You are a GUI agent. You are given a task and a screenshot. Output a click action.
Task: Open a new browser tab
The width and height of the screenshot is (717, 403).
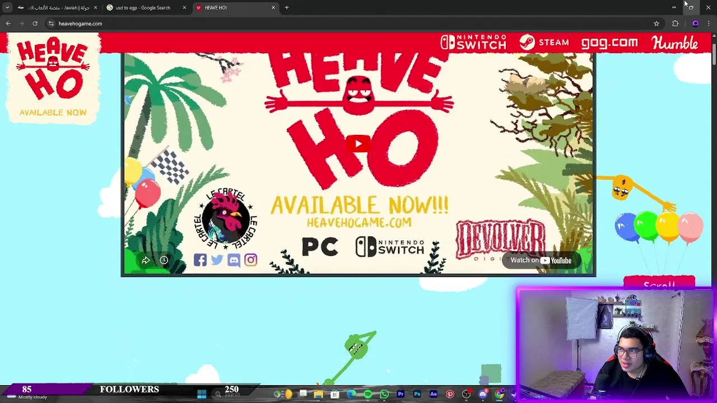pos(286,8)
